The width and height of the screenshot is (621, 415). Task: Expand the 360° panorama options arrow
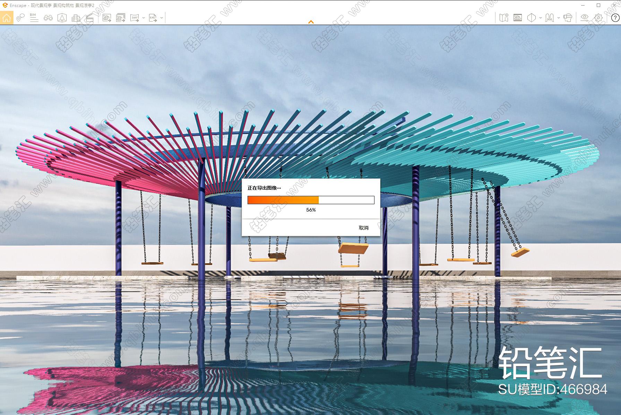click(144, 18)
